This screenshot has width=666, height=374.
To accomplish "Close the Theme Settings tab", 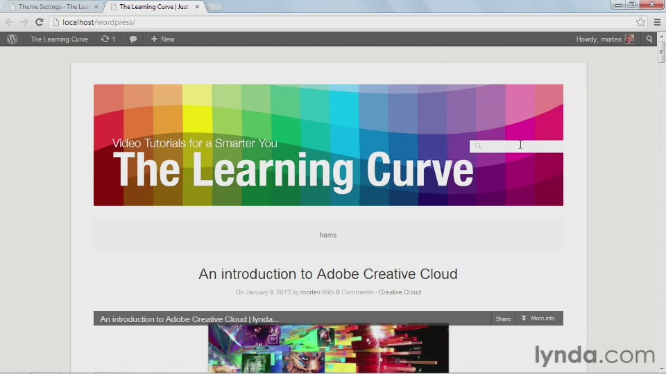I will (x=96, y=7).
